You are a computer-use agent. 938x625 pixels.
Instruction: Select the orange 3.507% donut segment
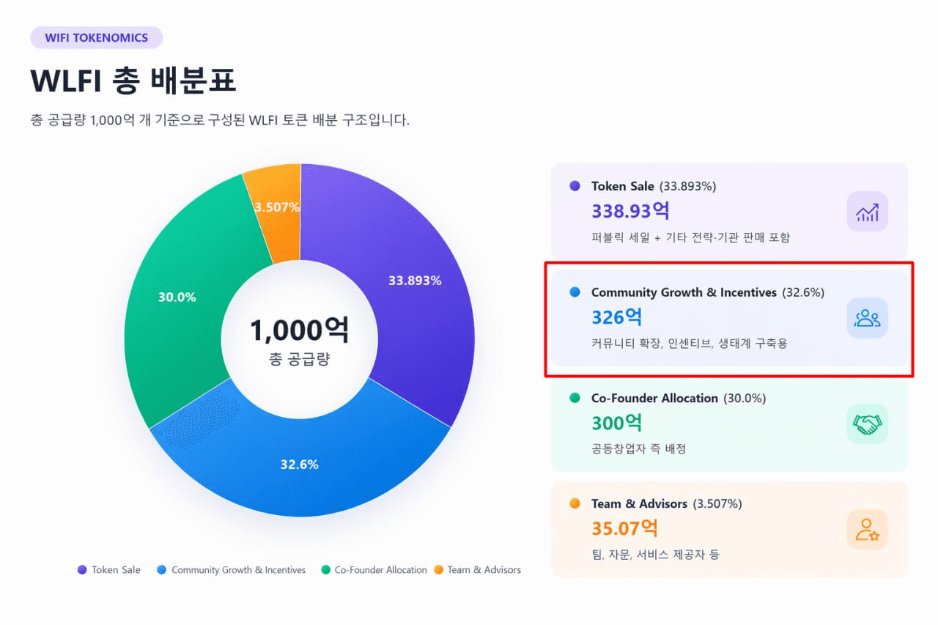pos(277,208)
